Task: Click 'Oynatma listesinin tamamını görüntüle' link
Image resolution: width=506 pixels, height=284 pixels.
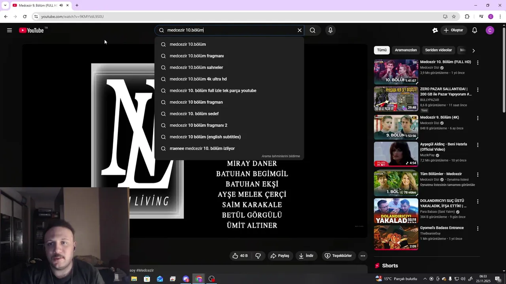Action: click(447, 185)
